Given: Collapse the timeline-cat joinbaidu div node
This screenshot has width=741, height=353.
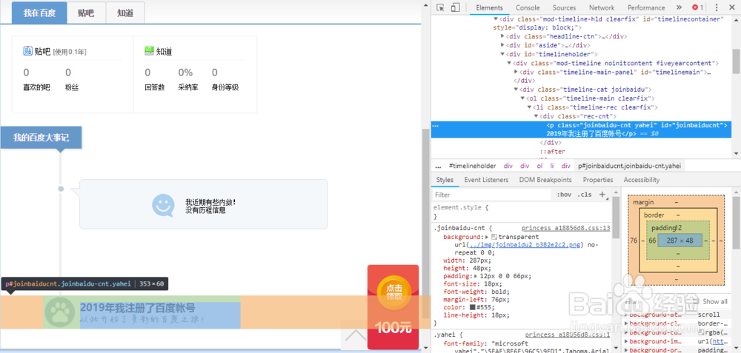Looking at the screenshot, I should [x=516, y=90].
